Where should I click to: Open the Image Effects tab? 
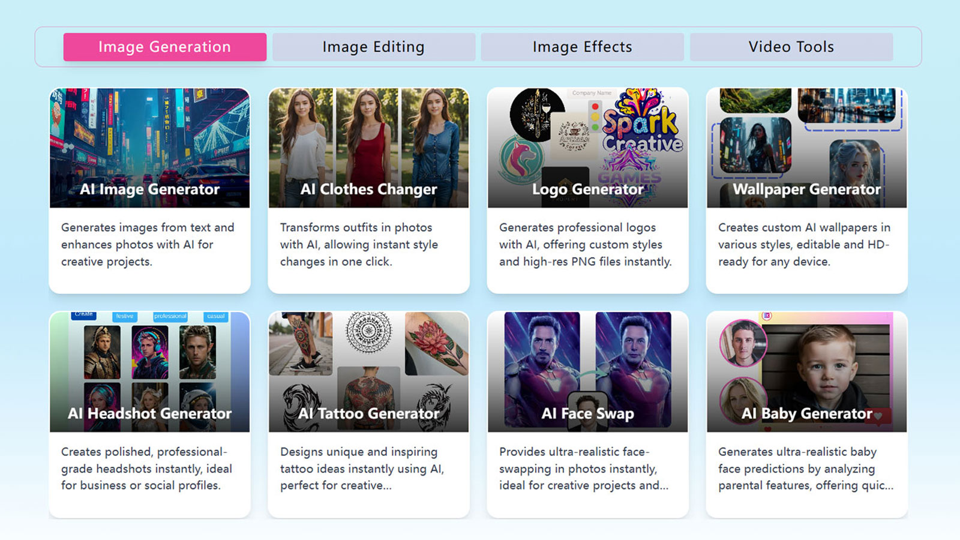(x=581, y=47)
